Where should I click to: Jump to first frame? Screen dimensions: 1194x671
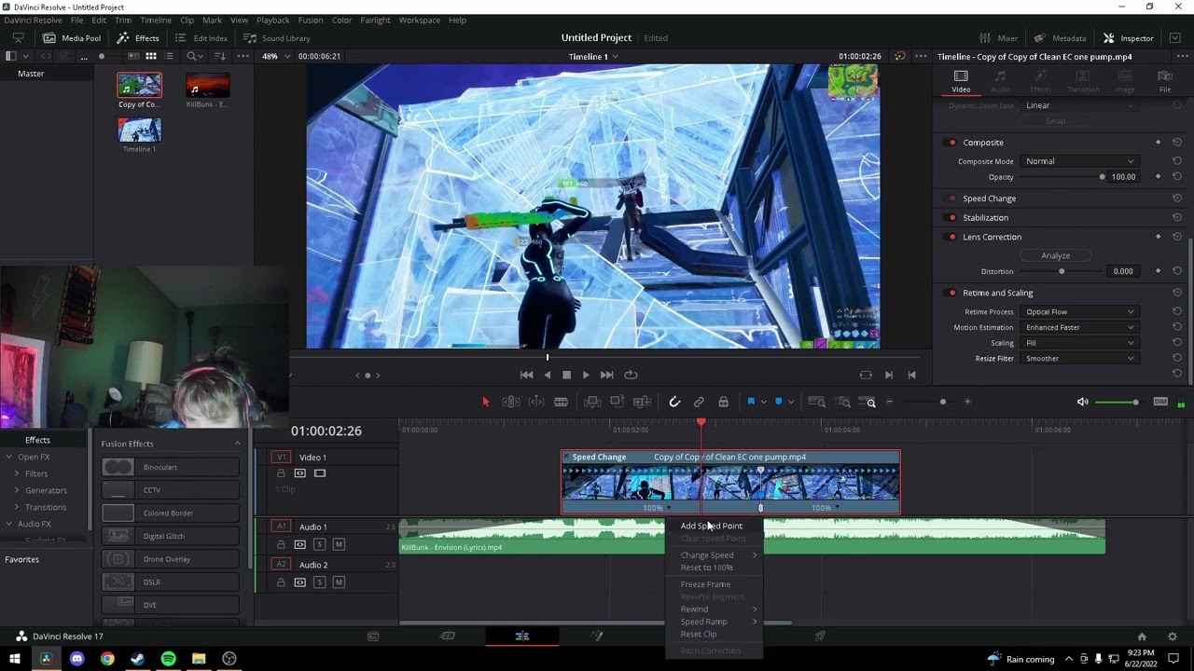point(526,375)
